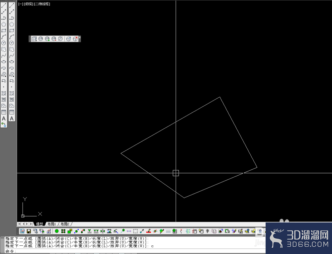The width and height of the screenshot is (332, 254).
Task: Select the Circle tool in the right Draw toolbar
Action: (12, 43)
